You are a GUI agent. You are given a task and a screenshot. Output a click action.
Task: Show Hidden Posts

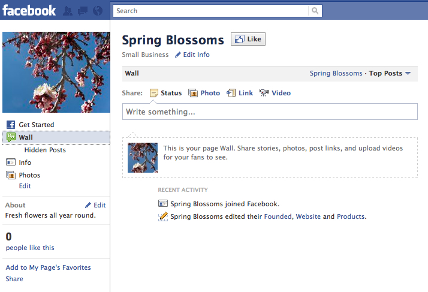click(x=45, y=150)
